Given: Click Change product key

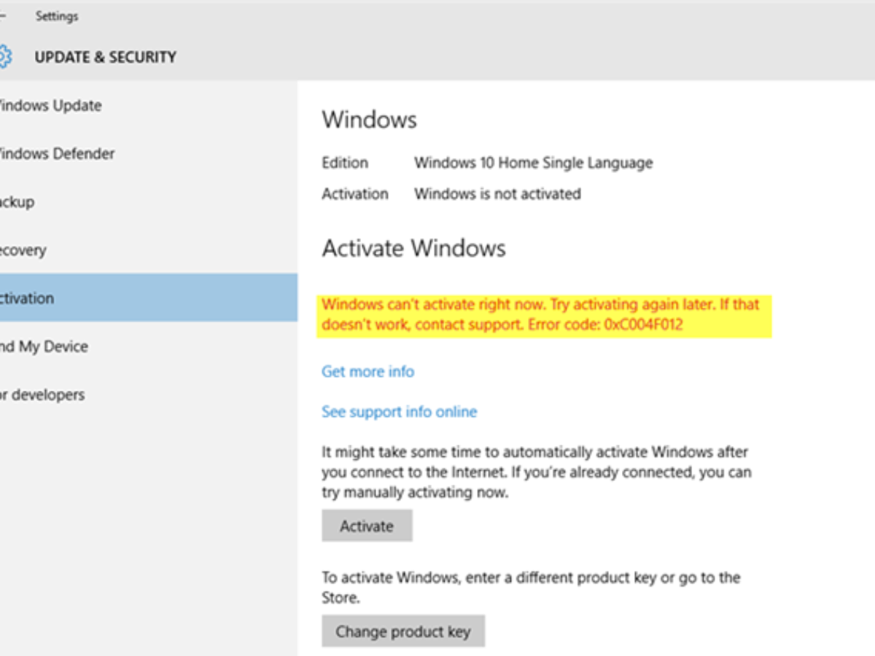Looking at the screenshot, I should tap(403, 631).
